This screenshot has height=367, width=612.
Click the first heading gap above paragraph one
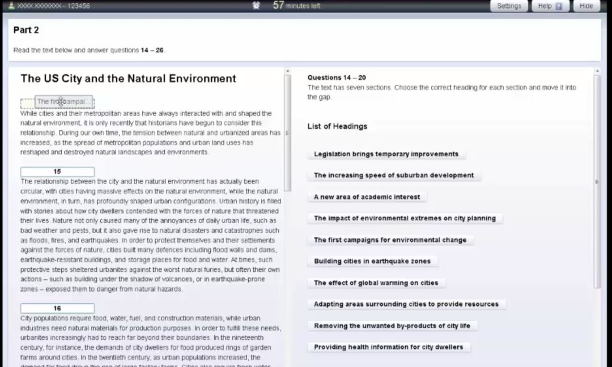pyautogui.click(x=57, y=103)
